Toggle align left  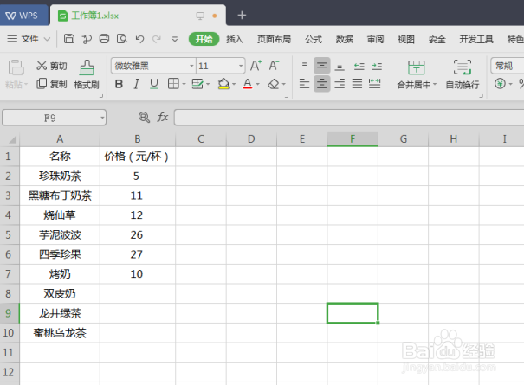click(x=304, y=83)
